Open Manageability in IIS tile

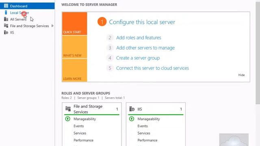click(149, 119)
